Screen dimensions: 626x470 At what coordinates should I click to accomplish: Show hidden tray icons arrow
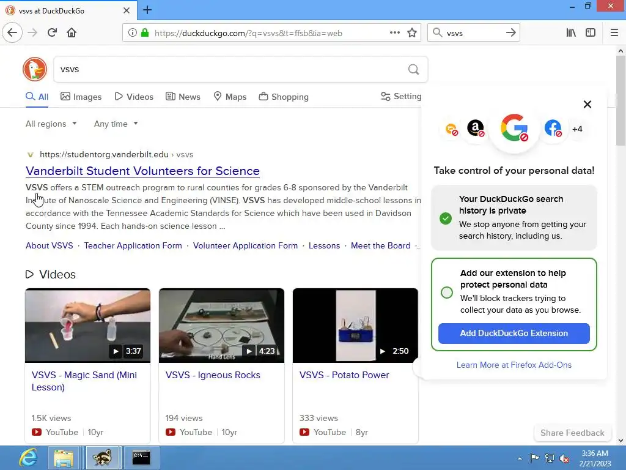(520, 458)
